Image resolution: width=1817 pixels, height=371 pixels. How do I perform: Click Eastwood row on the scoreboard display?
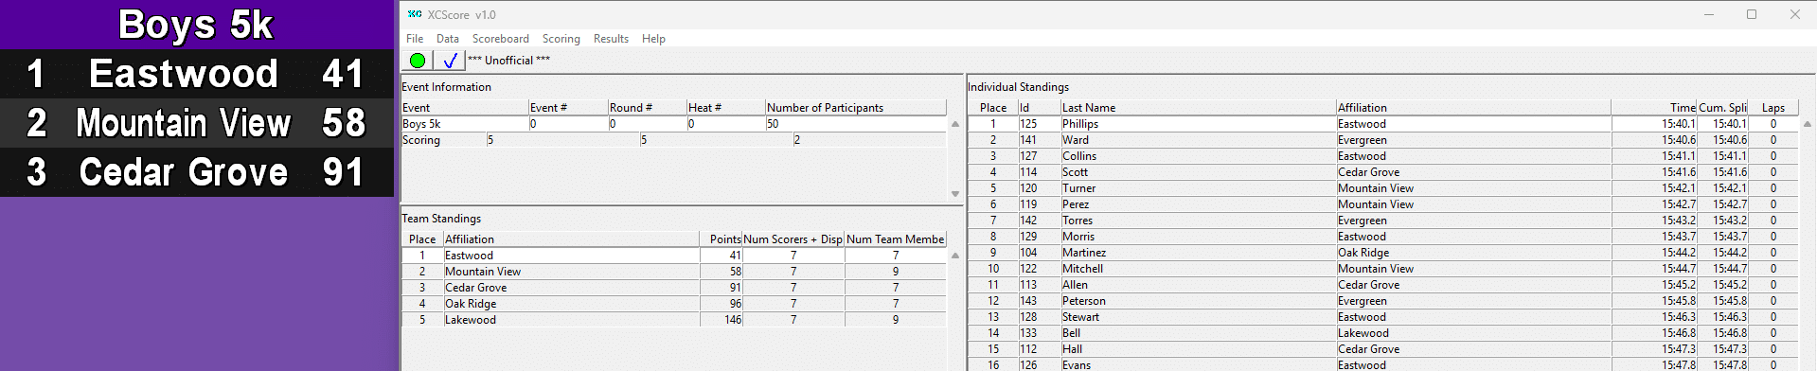(x=197, y=74)
